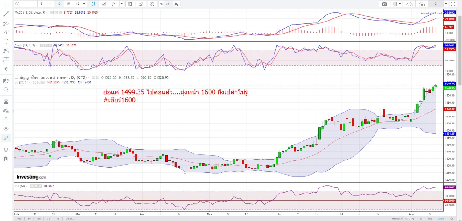Expand dropdown next to 01 layout
Screen dimensions: 462x221
tap(445, 4)
